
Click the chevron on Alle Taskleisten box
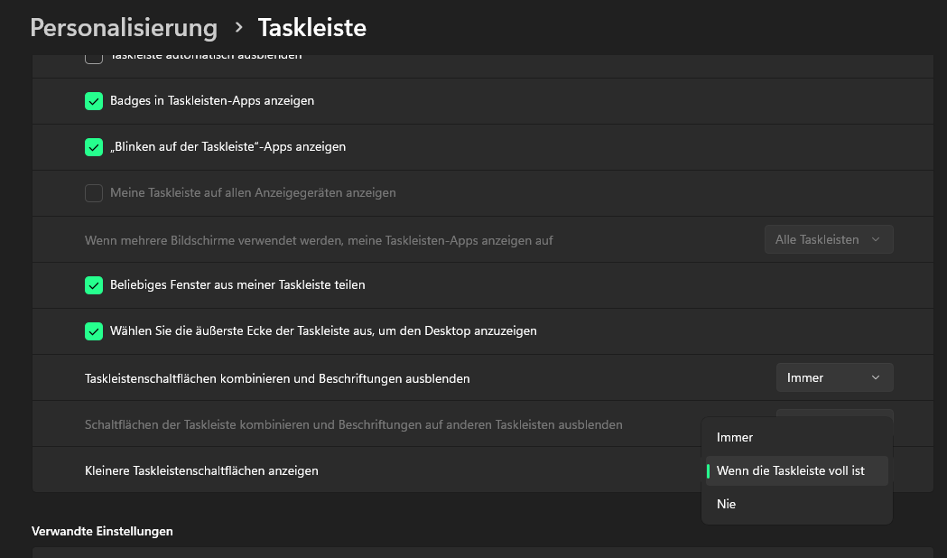(x=875, y=240)
